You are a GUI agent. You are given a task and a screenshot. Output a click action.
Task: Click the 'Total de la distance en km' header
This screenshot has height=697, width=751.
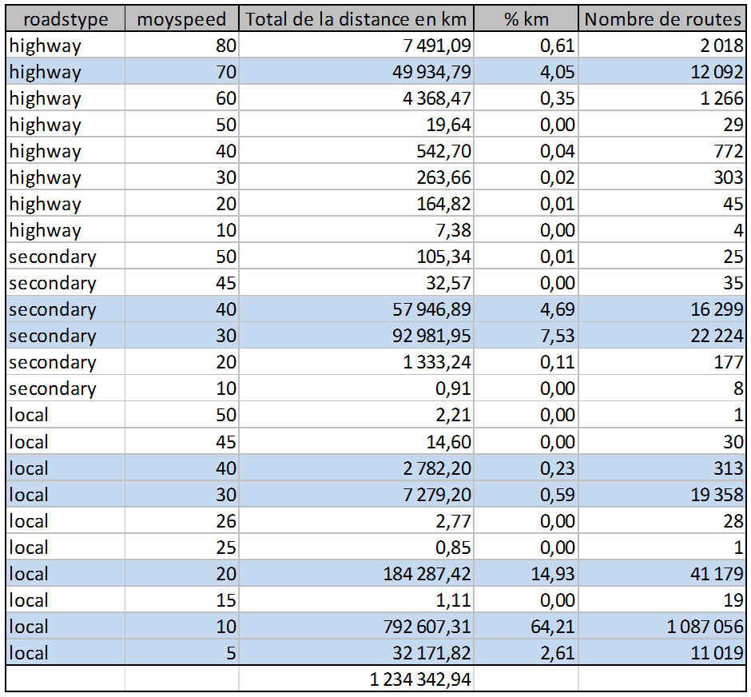click(x=358, y=19)
